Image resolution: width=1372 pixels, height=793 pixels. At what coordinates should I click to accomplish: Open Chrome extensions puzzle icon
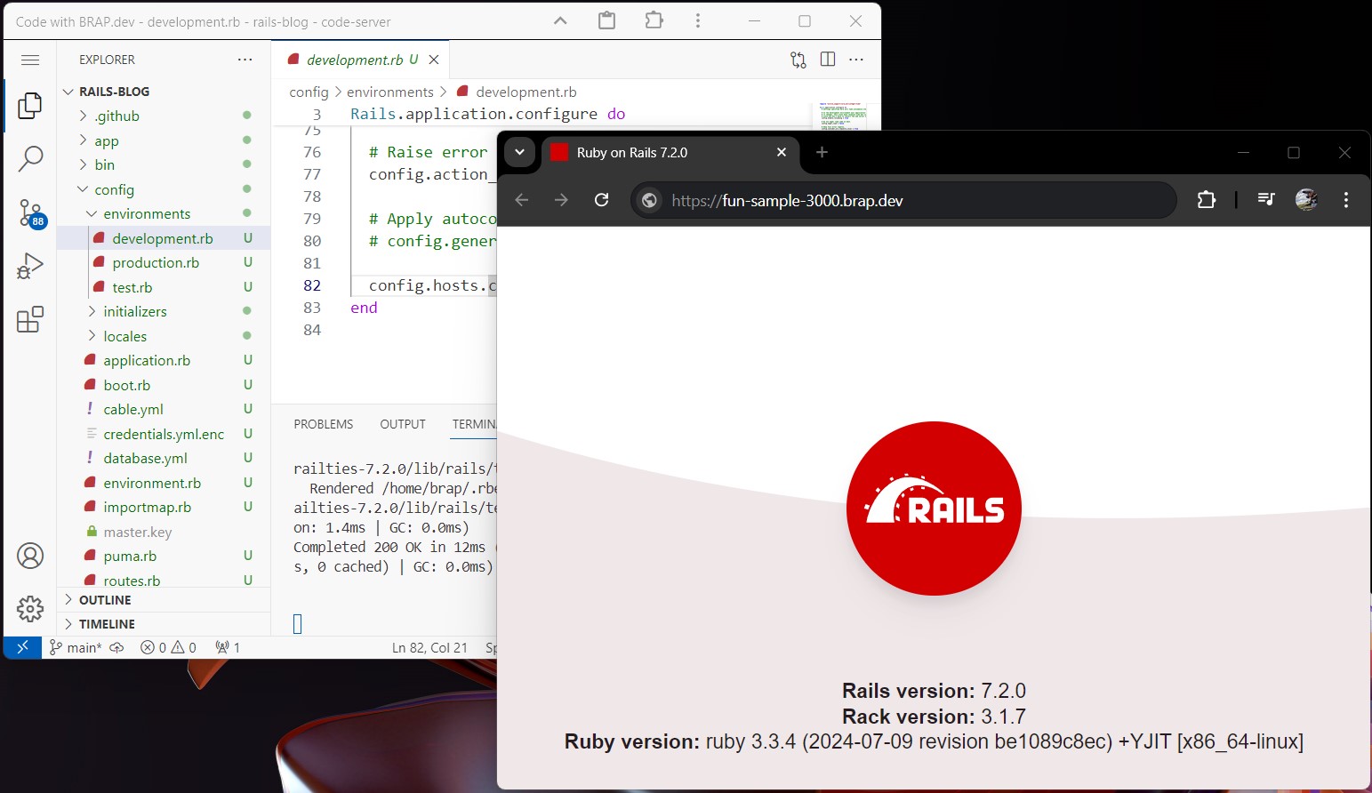click(1207, 200)
